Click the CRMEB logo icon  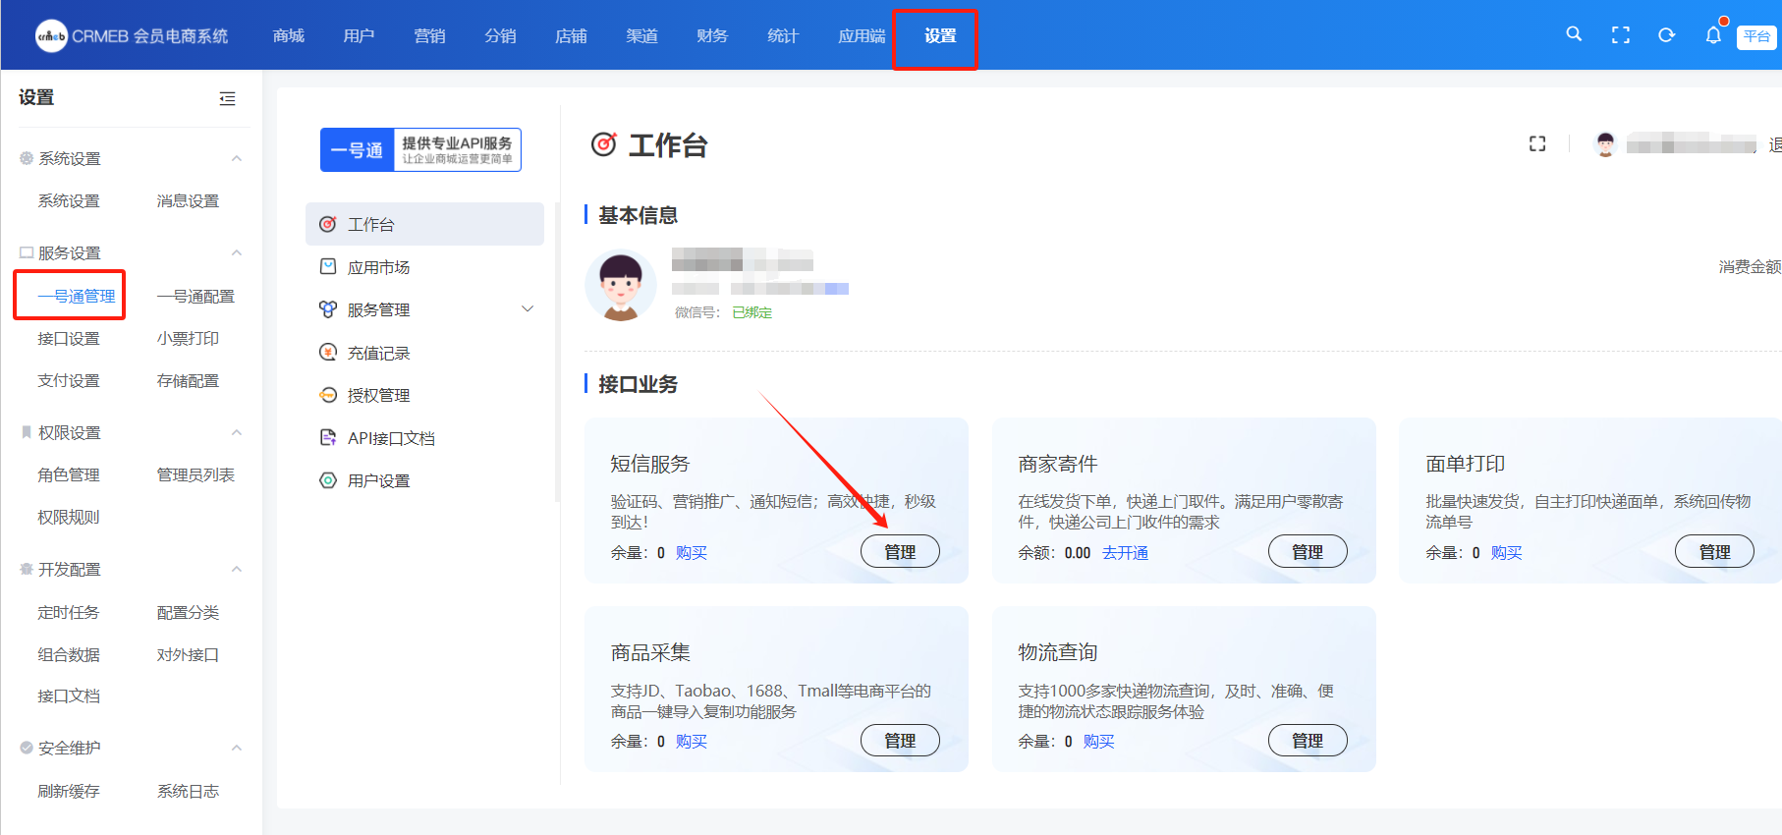coord(51,36)
